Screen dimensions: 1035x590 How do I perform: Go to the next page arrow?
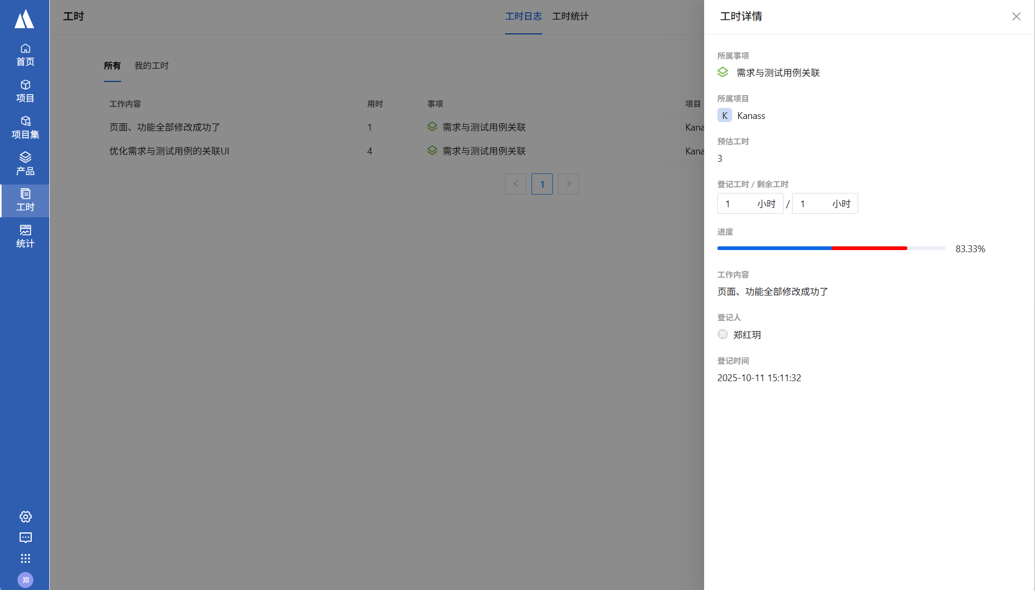[x=568, y=184]
